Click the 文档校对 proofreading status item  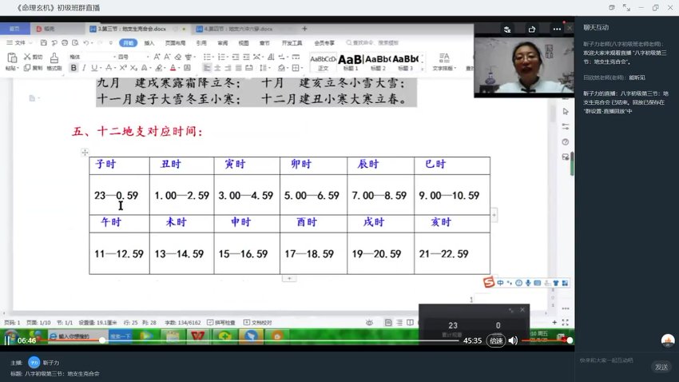[x=258, y=322]
